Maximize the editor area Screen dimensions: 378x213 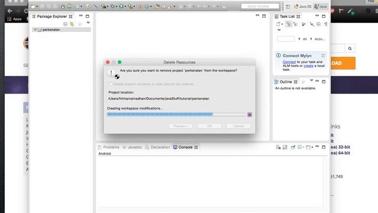[x=264, y=16]
